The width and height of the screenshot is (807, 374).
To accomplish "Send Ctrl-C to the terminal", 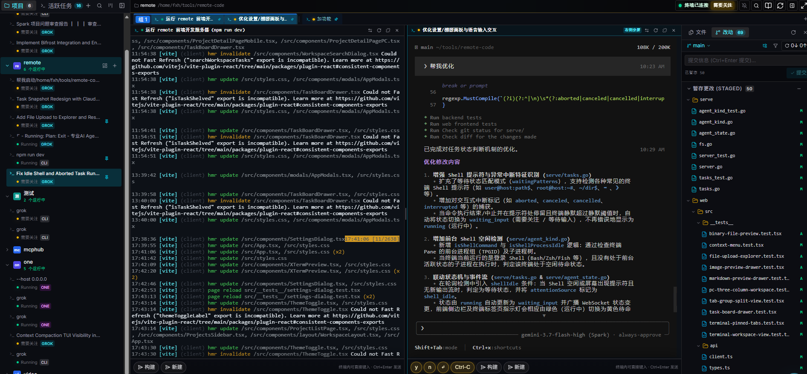I will 463,367.
